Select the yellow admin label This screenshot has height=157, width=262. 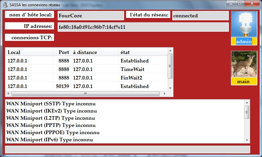[x=244, y=41]
